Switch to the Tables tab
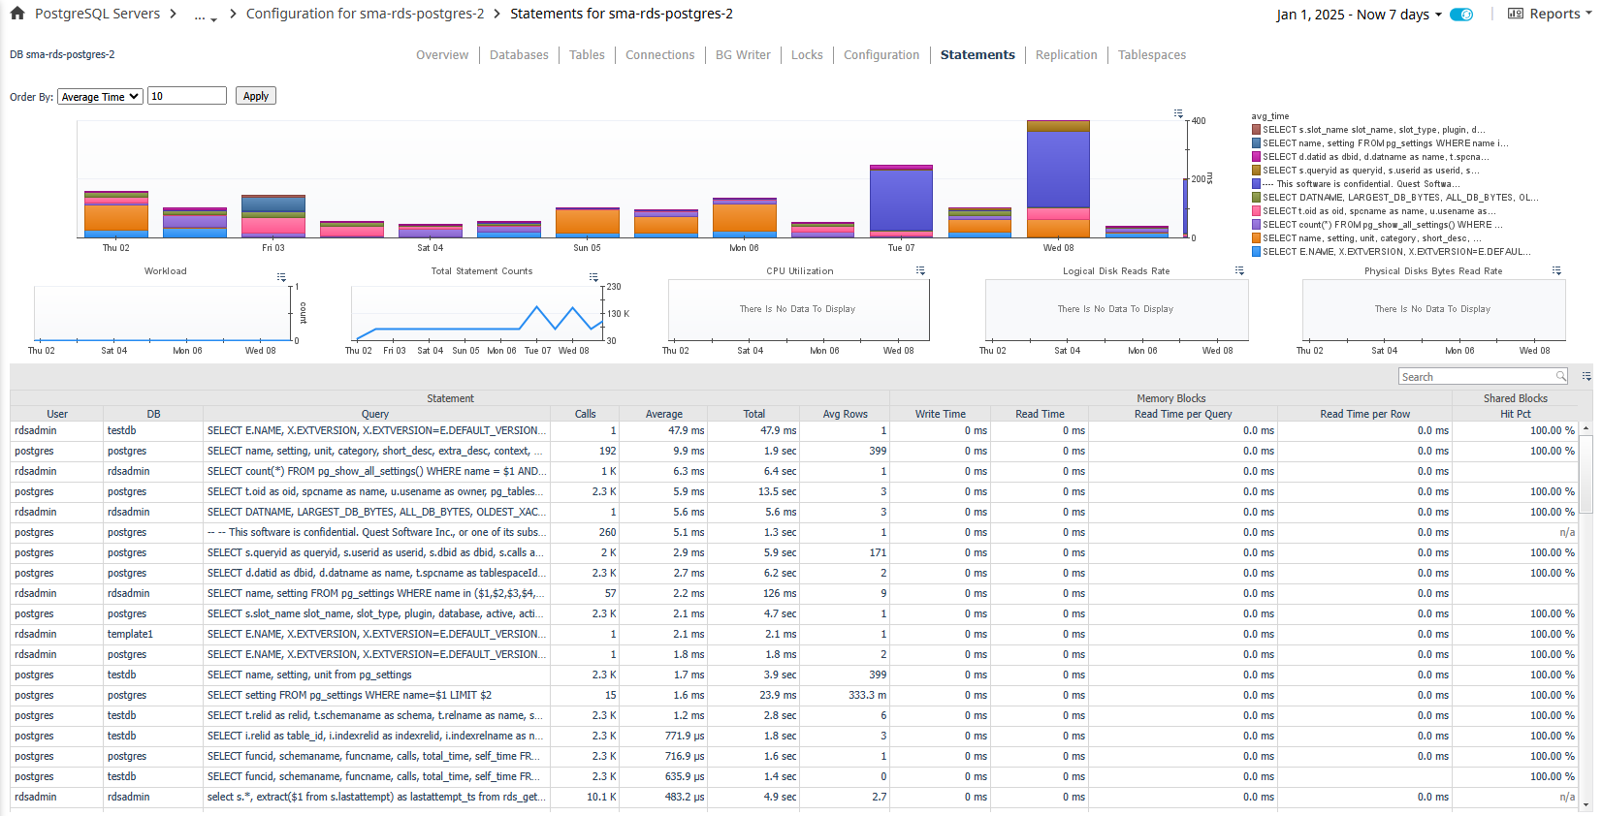This screenshot has height=816, width=1602. tap(587, 55)
